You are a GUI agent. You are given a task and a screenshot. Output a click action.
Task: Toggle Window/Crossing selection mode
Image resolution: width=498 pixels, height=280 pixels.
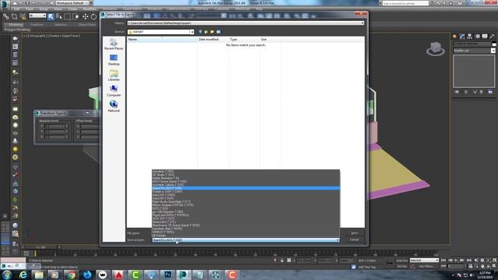(x=76, y=16)
